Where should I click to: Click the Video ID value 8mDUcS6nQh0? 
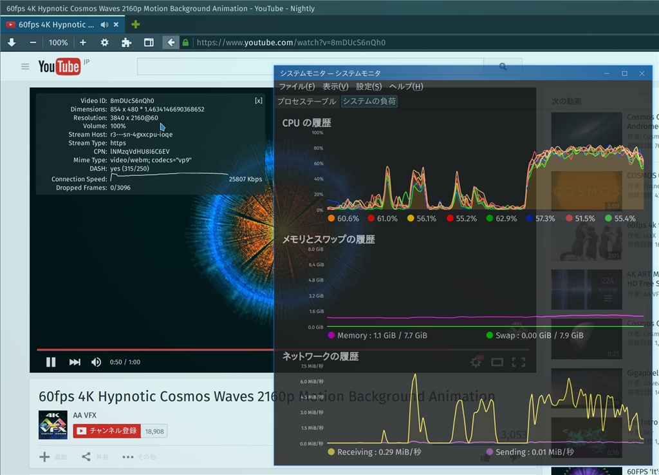coord(132,101)
